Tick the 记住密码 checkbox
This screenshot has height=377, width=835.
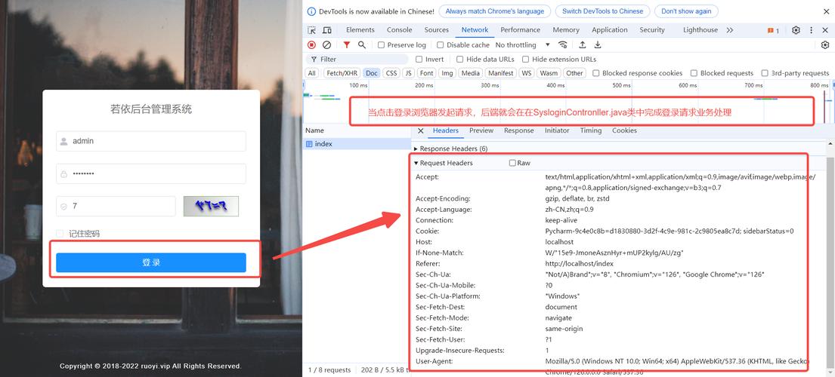pyautogui.click(x=60, y=234)
